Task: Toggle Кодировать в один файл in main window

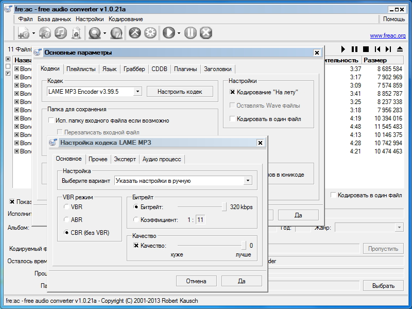Action: pyautogui.click(x=333, y=195)
